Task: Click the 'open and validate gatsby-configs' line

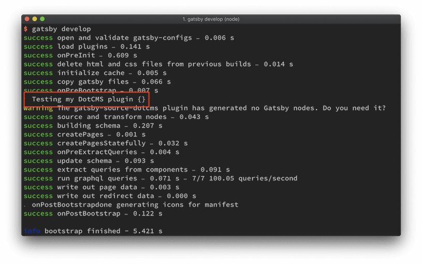Action: tap(128, 38)
